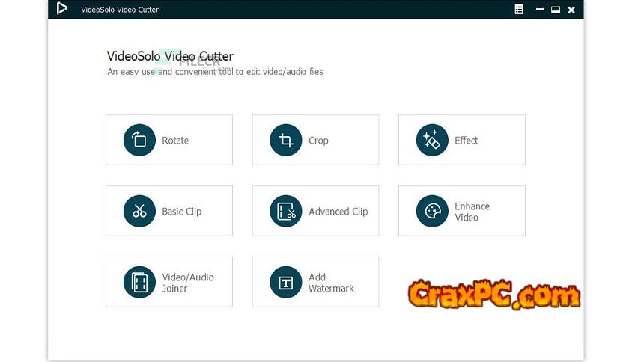Click the Basic Clip scissors icon
The height and width of the screenshot is (362, 626).
click(139, 211)
